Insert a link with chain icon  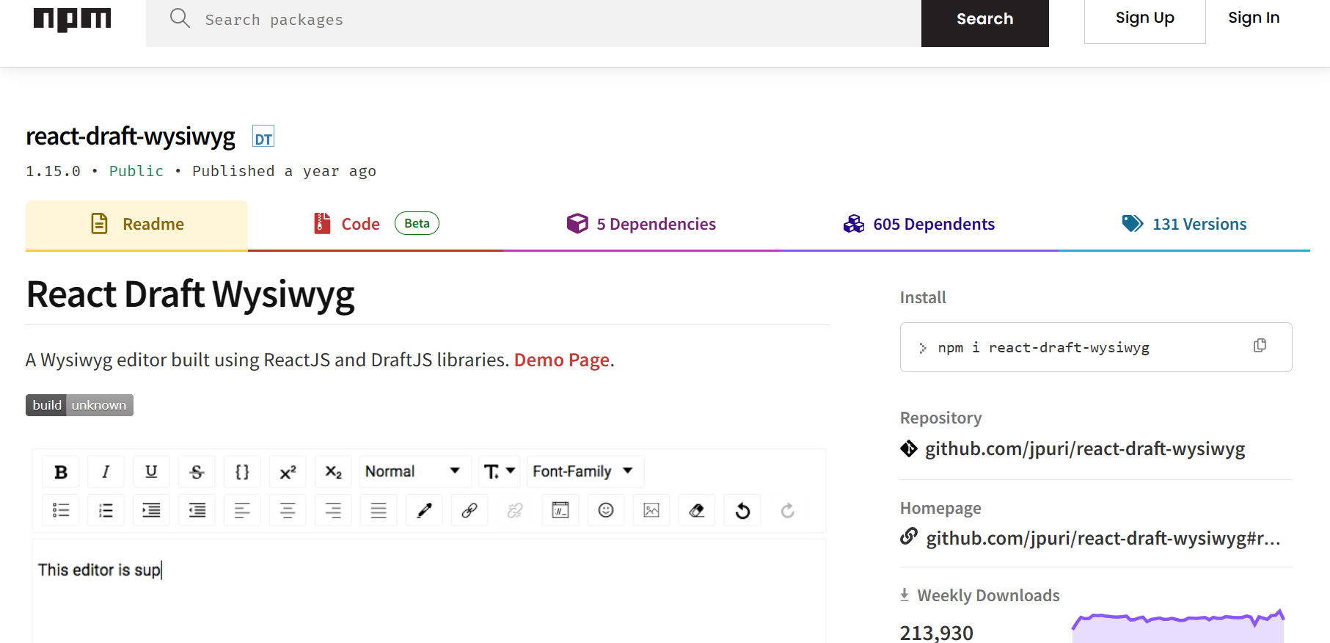point(469,510)
